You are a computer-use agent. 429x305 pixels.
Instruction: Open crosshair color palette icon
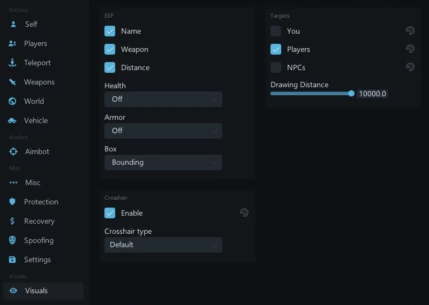point(244,212)
